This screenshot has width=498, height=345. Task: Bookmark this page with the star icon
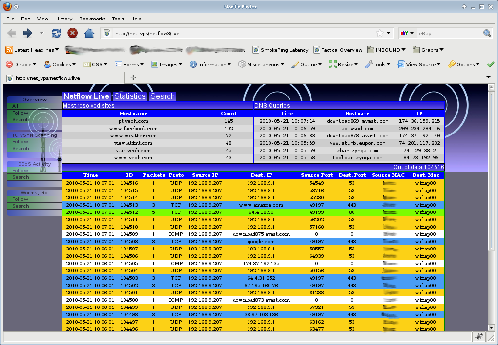379,33
